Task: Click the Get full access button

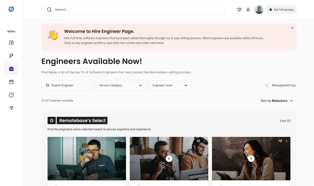Action: tap(281, 9)
